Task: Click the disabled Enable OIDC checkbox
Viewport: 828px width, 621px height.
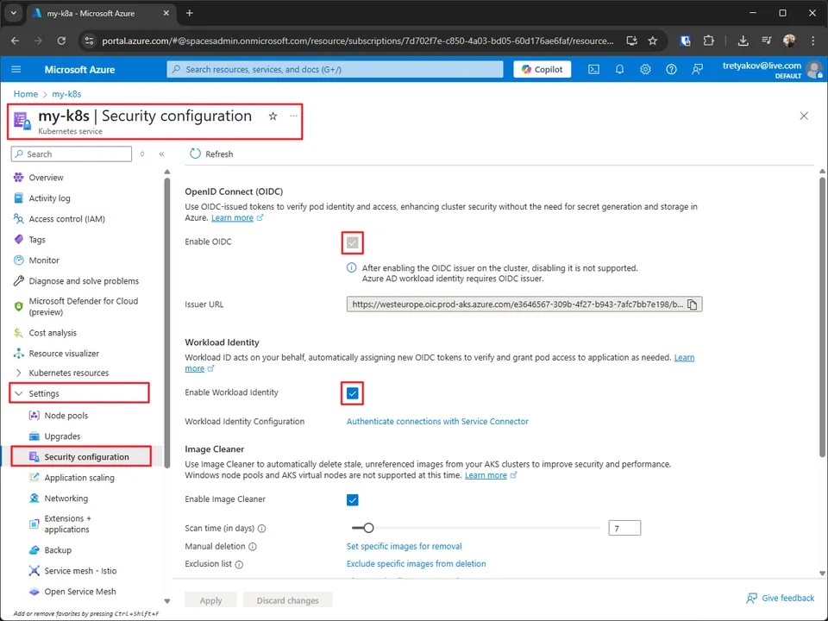Action: tap(352, 243)
